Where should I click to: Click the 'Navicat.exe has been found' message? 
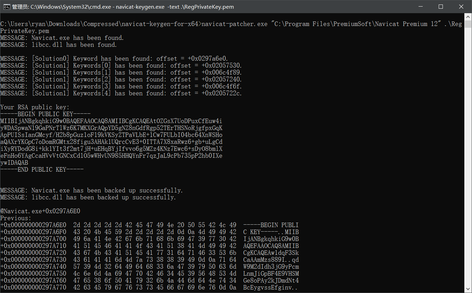[x=62, y=38]
